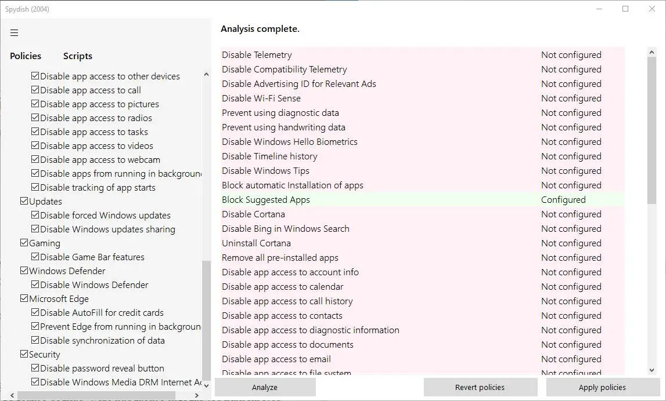The width and height of the screenshot is (666, 401).
Task: Switch to the Policies tab
Action: [x=26, y=56]
